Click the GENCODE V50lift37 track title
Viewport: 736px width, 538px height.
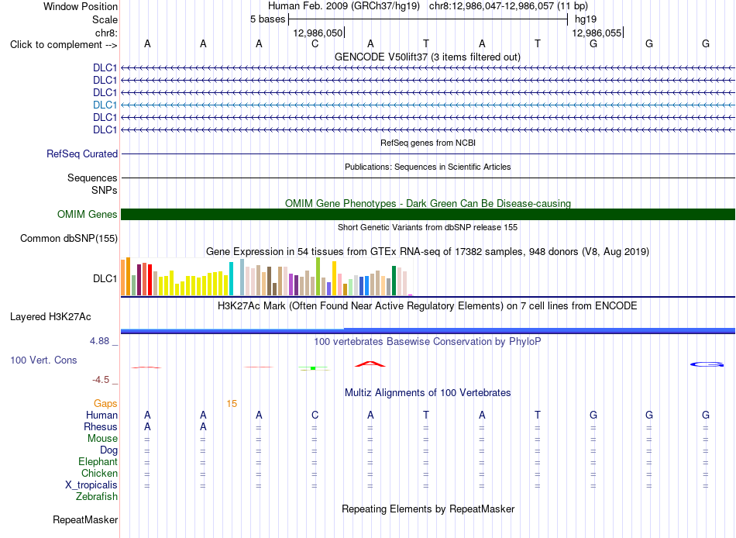(x=428, y=57)
